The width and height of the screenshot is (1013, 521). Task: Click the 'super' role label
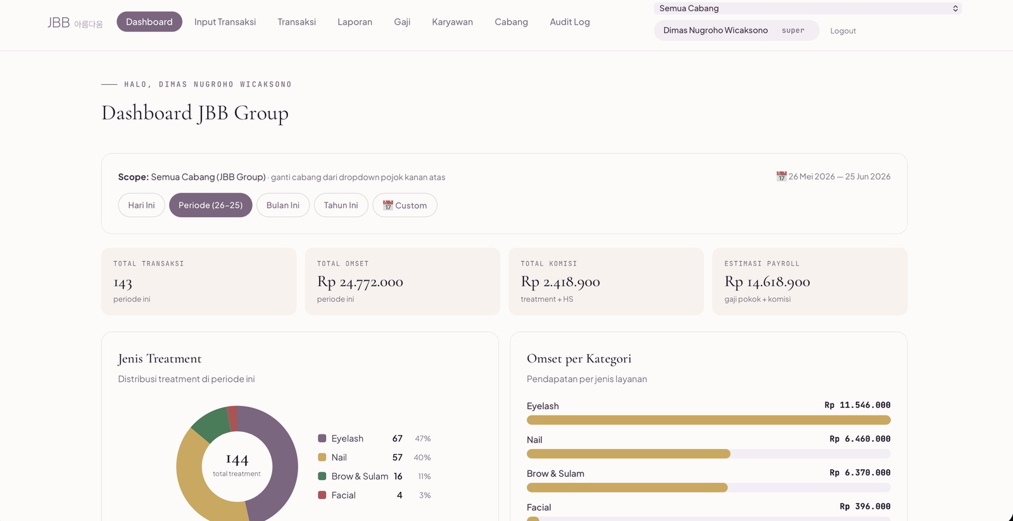coord(793,30)
